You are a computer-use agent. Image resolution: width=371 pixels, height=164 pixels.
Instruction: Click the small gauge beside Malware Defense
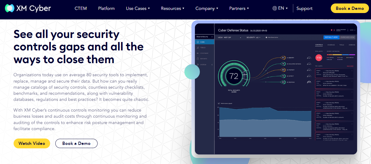309,64
